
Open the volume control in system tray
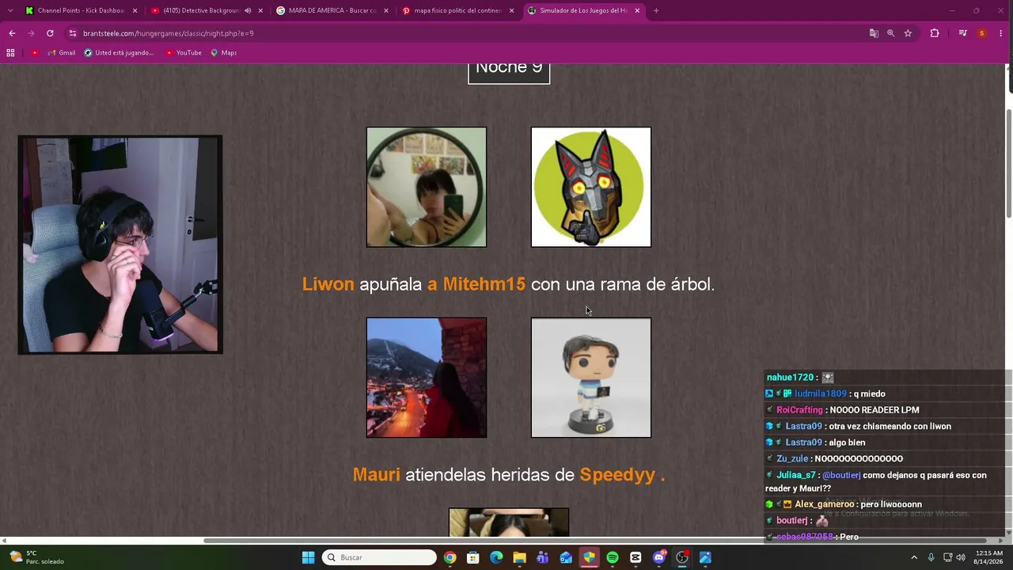961,557
